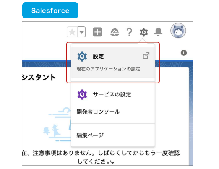
Task: Click the アシスタント panel heading
Action: [x=39, y=77]
